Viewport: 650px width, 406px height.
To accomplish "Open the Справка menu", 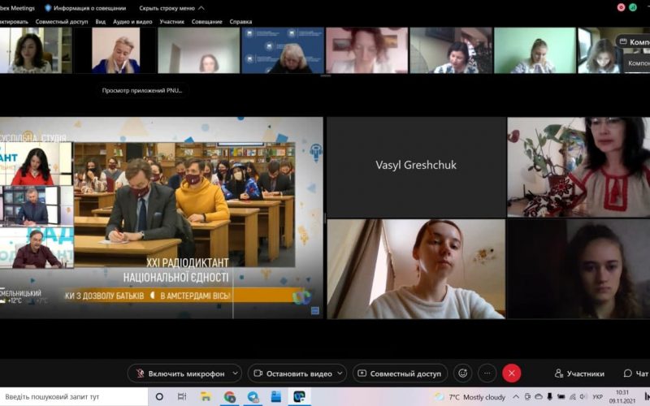I will (x=240, y=22).
